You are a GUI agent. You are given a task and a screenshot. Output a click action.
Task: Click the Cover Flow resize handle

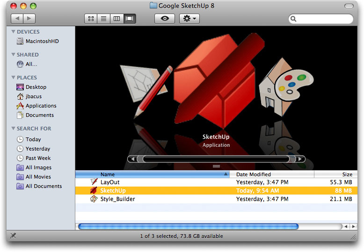coord(216,166)
